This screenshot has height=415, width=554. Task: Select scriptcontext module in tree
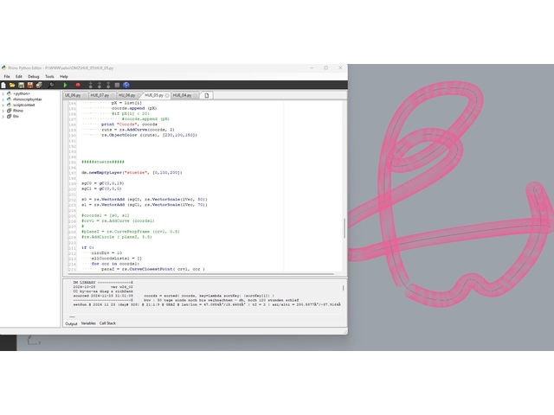23,105
